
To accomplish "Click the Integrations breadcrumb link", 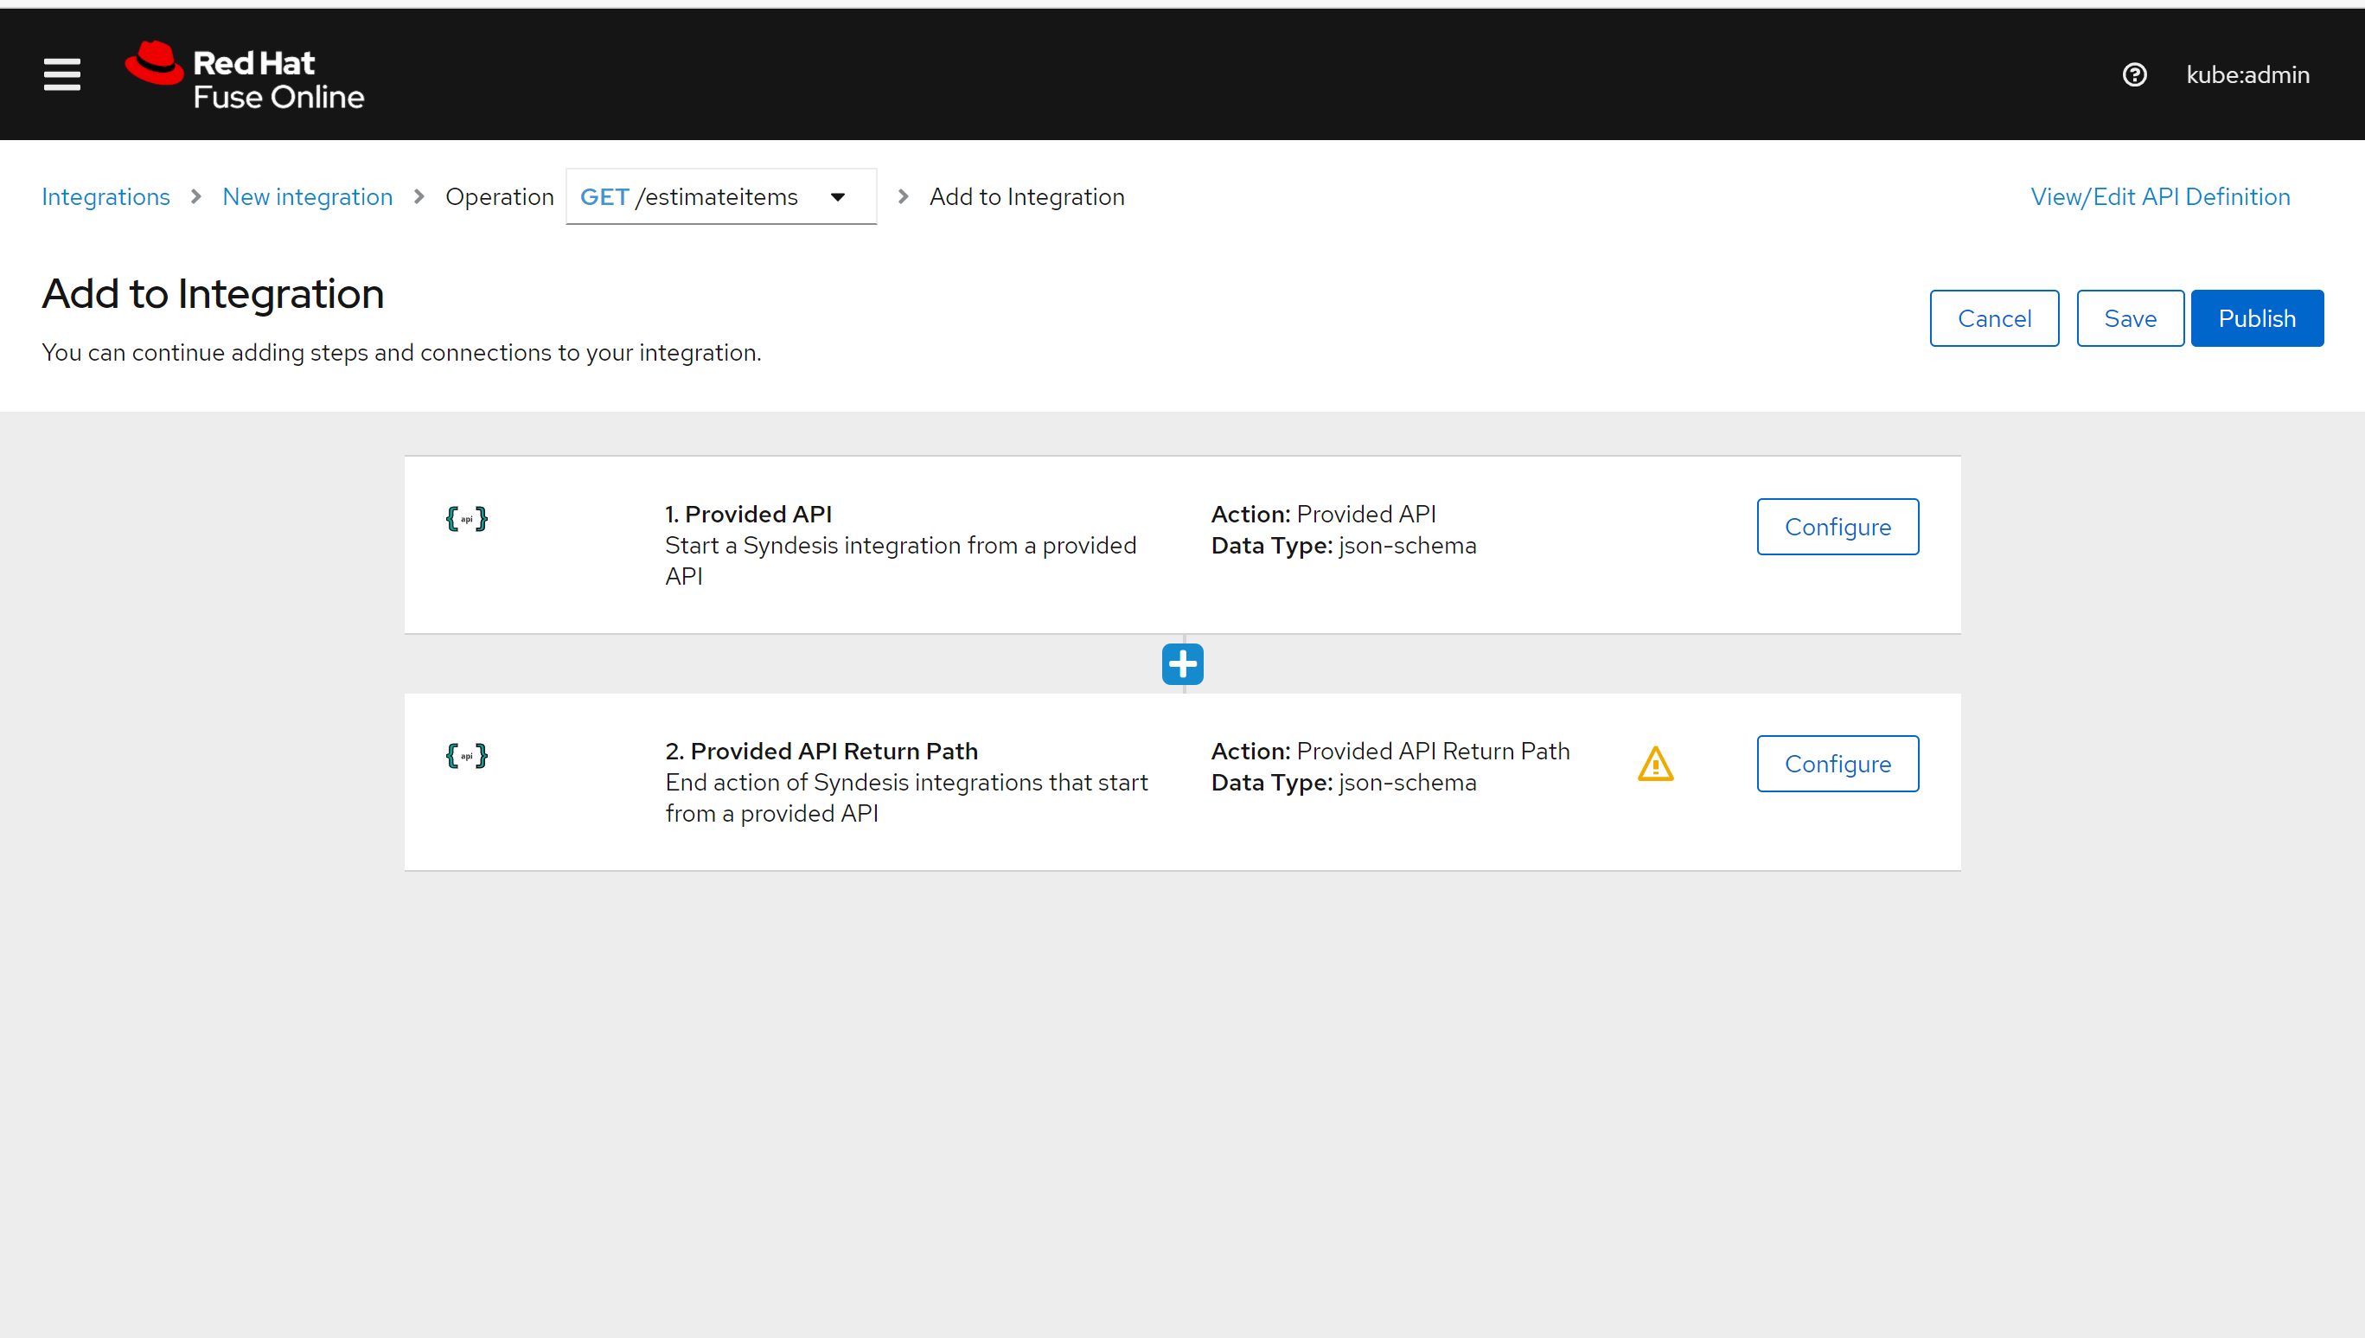I will click(x=105, y=195).
